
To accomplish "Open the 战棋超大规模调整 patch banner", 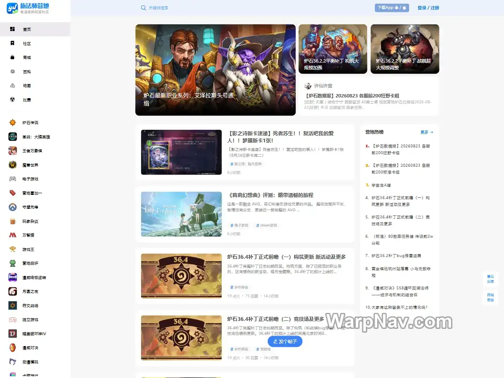I will click(405, 49).
